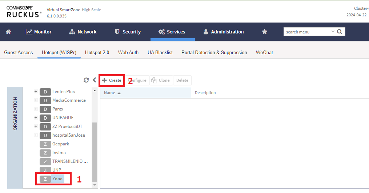Viewport: 369px width, 193px height.
Task: Click the Invima zone icon
Action: pyautogui.click(x=45, y=153)
